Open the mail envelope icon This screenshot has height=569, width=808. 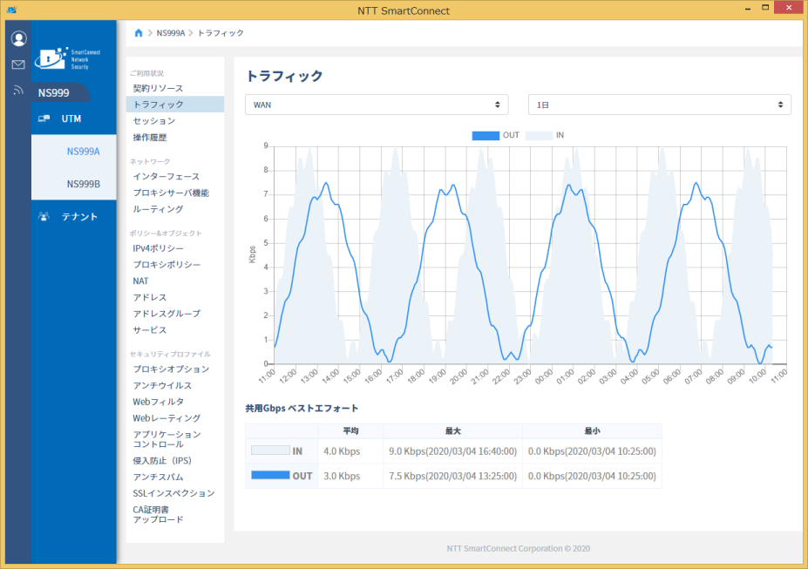18,64
